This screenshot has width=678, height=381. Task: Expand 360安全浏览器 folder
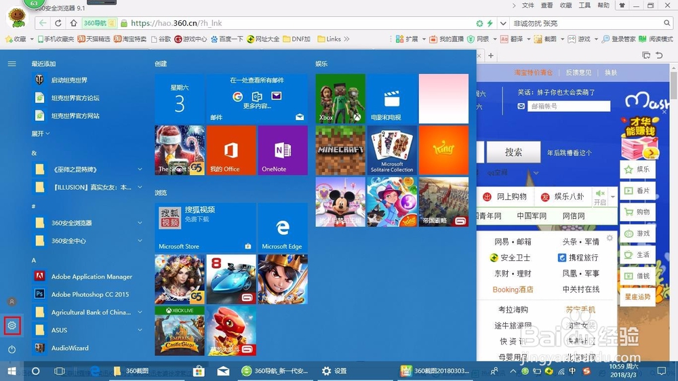87,223
